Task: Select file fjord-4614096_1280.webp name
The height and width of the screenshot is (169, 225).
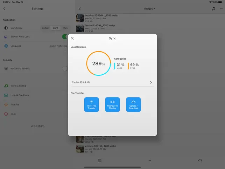Action: click(100, 26)
